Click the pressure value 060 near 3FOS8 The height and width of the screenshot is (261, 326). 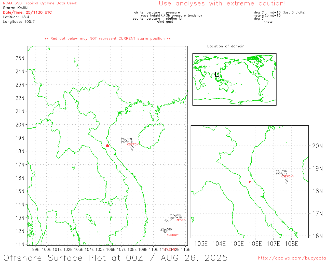(x=179, y=215)
